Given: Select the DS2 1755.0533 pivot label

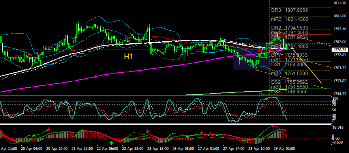Looking at the screenshot, I should click(x=289, y=82).
